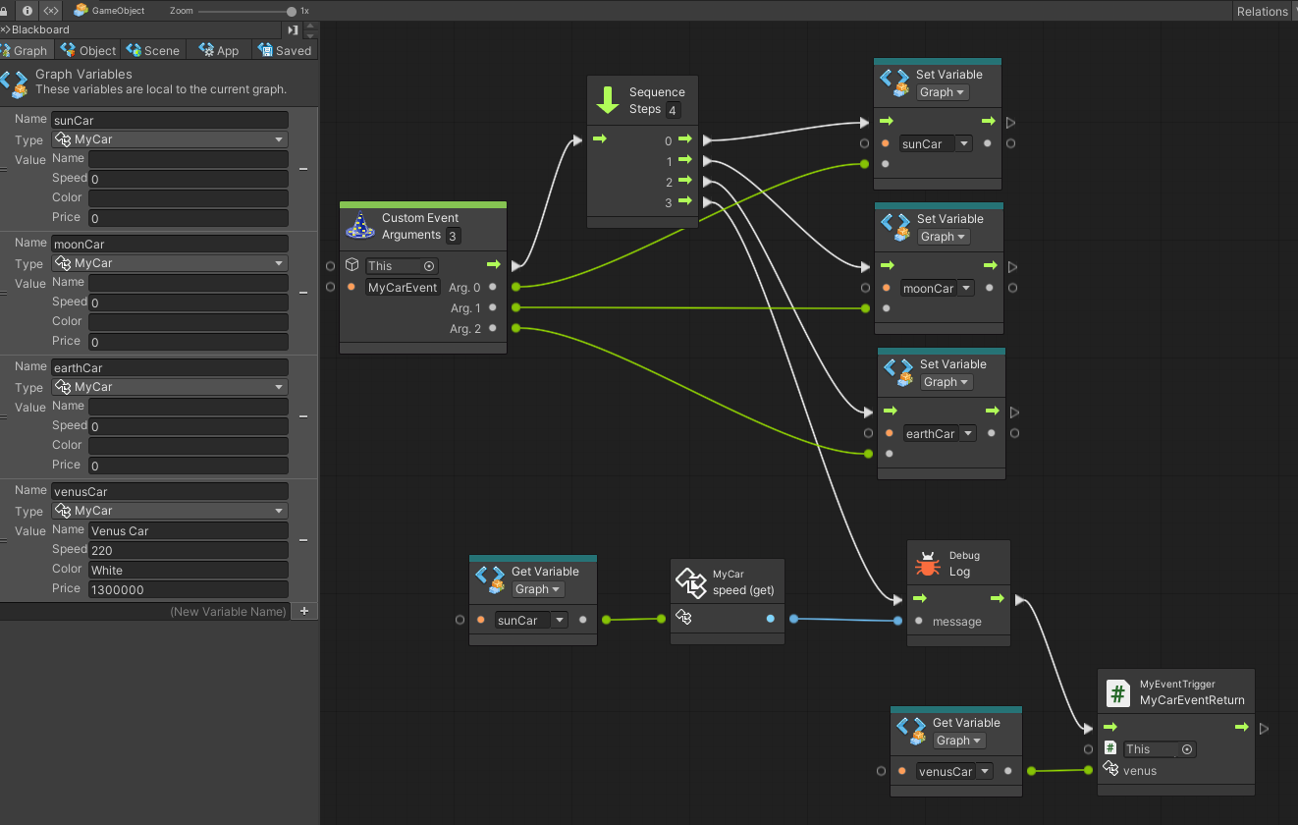The height and width of the screenshot is (825, 1298).
Task: Collapse the Blackboard panel with the sidebar arrow icon
Action: 293,29
